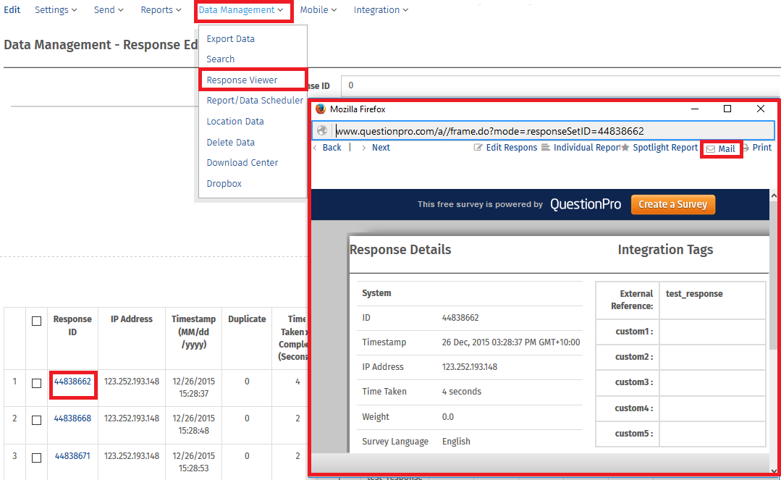Select Dropbox menu item
This screenshot has height=480, width=781.
(x=224, y=183)
